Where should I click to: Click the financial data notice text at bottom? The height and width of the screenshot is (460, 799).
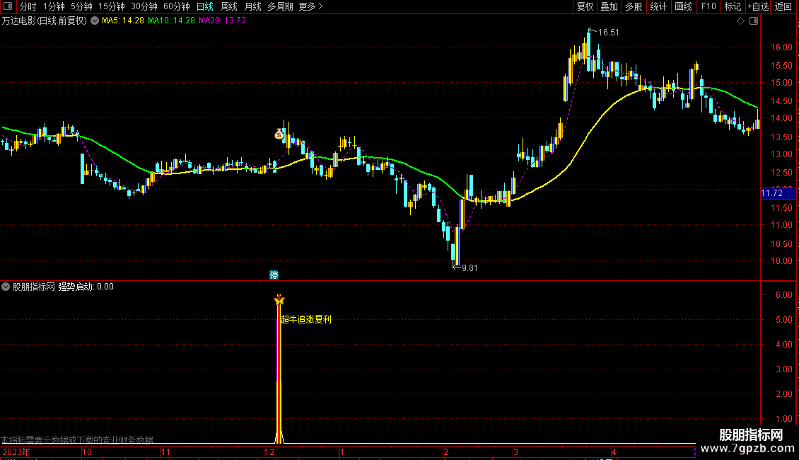(x=77, y=439)
